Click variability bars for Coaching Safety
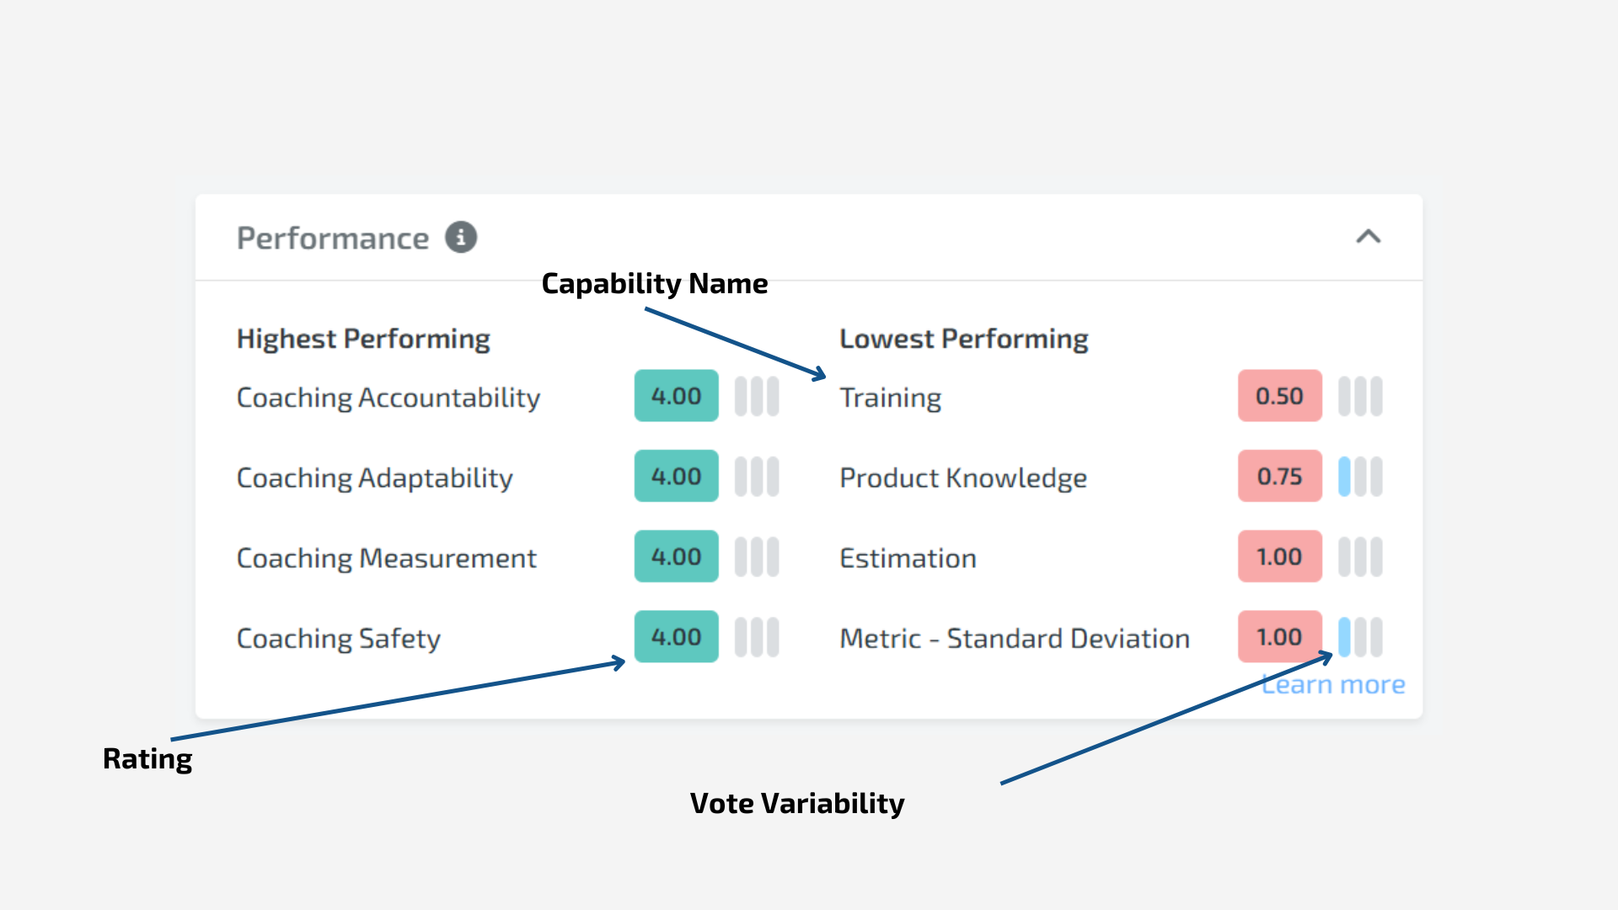Image resolution: width=1618 pixels, height=910 pixels. point(757,637)
